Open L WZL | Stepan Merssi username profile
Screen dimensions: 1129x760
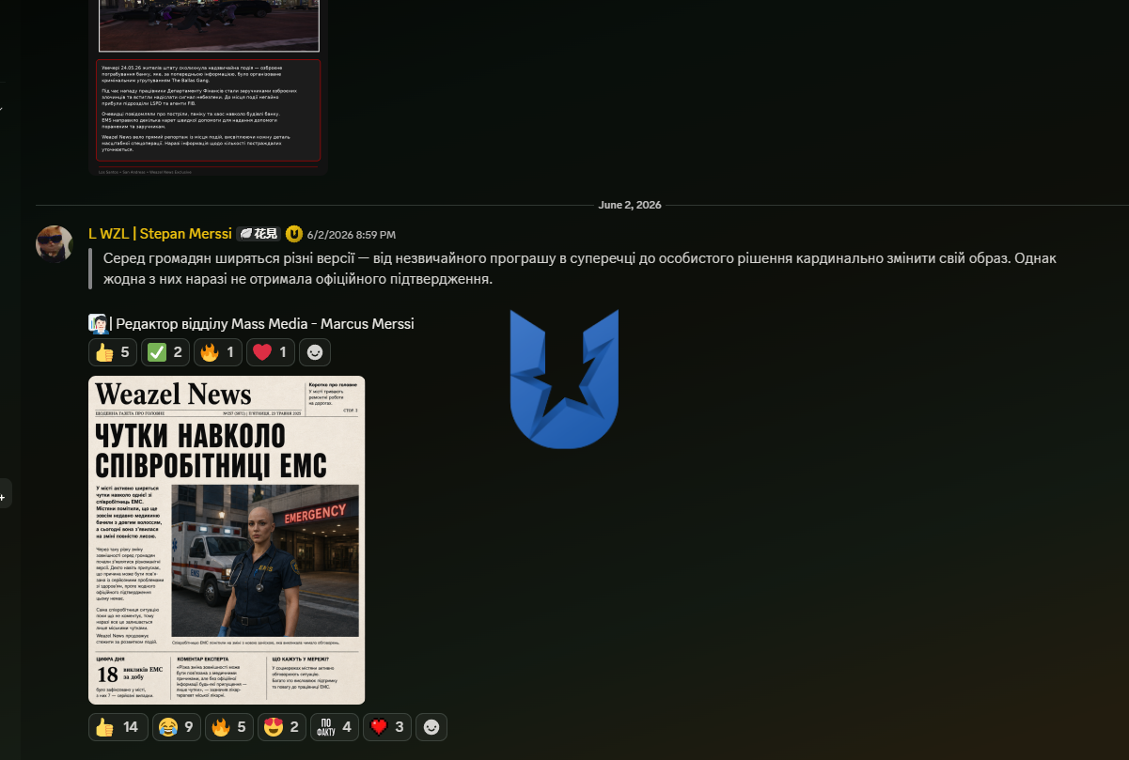point(160,234)
